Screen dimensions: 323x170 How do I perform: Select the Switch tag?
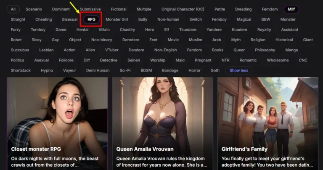click(x=196, y=19)
